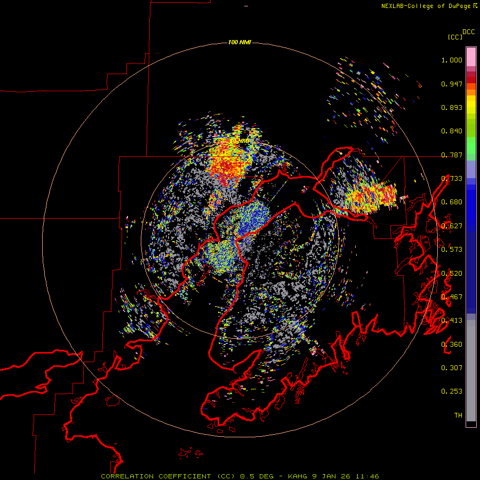The image size is (480, 480).
Task: Click the 0.520 legend value
Action: (452, 274)
